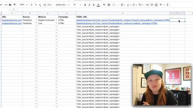Viewport: 193px width, 108px height.
Task: Select column C header
Action: 48,13
